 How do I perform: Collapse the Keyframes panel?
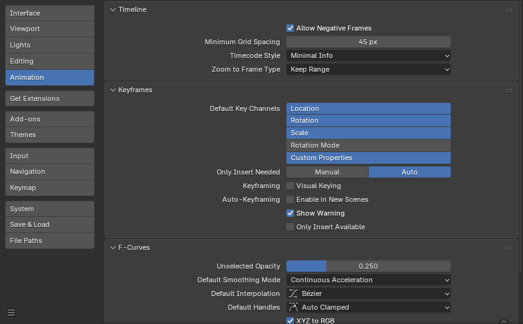(113, 90)
